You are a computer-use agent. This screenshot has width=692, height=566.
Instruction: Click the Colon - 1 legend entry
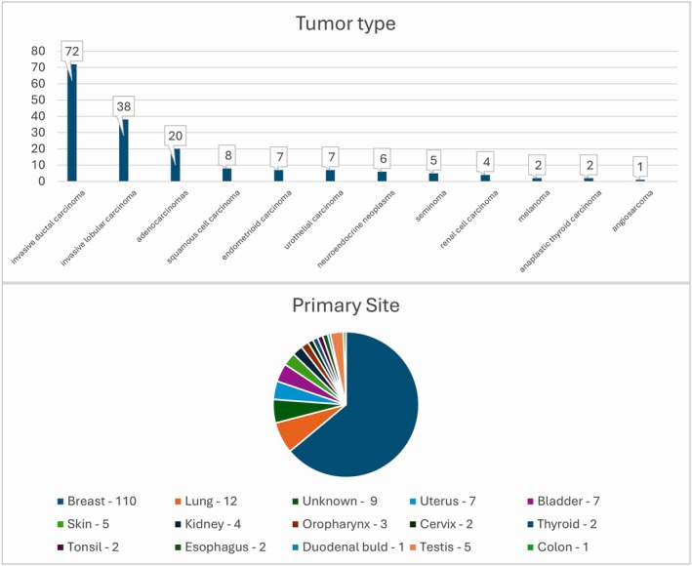(558, 547)
